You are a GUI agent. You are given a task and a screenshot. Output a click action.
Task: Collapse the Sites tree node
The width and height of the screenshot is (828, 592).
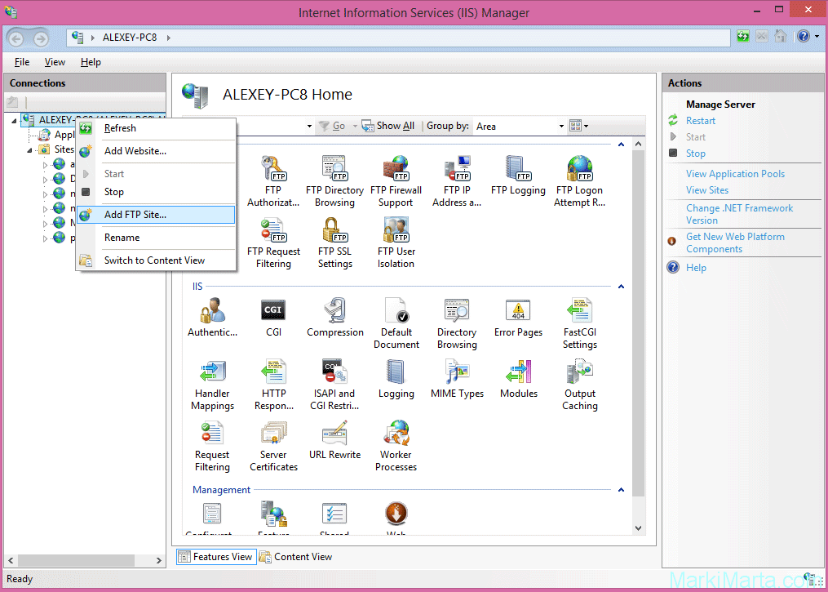click(30, 150)
